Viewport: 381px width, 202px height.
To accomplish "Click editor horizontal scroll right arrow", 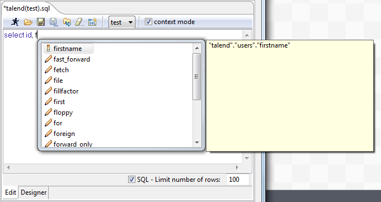I will [237, 167].
